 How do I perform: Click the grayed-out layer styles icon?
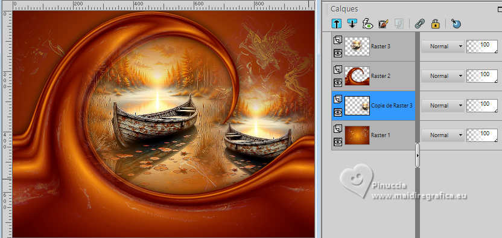point(399,24)
